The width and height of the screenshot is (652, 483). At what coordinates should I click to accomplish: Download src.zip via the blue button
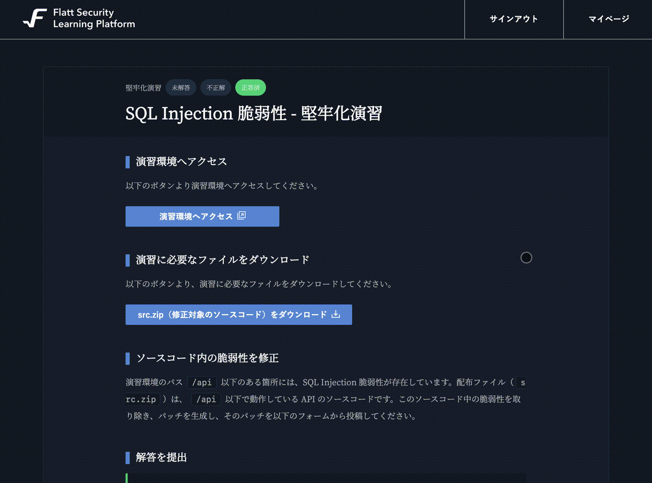point(232,315)
